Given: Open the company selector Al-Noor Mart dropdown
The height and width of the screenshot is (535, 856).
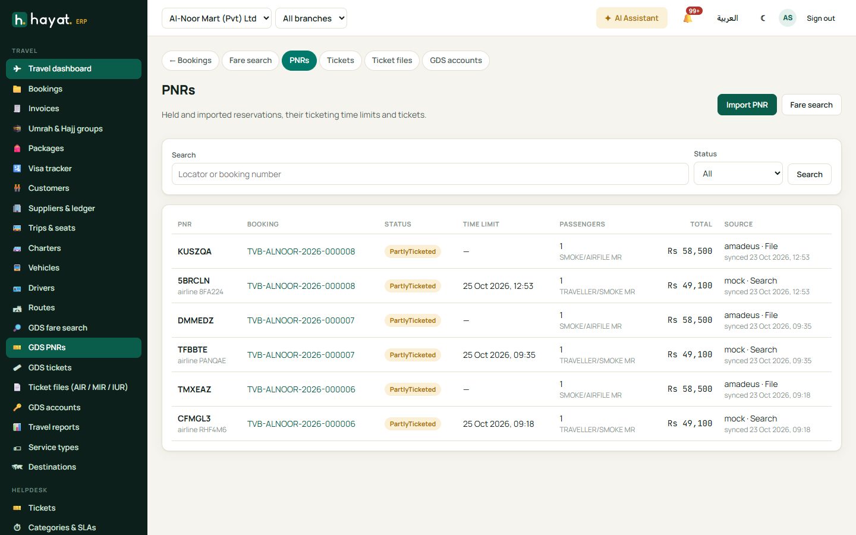Looking at the screenshot, I should [216, 18].
